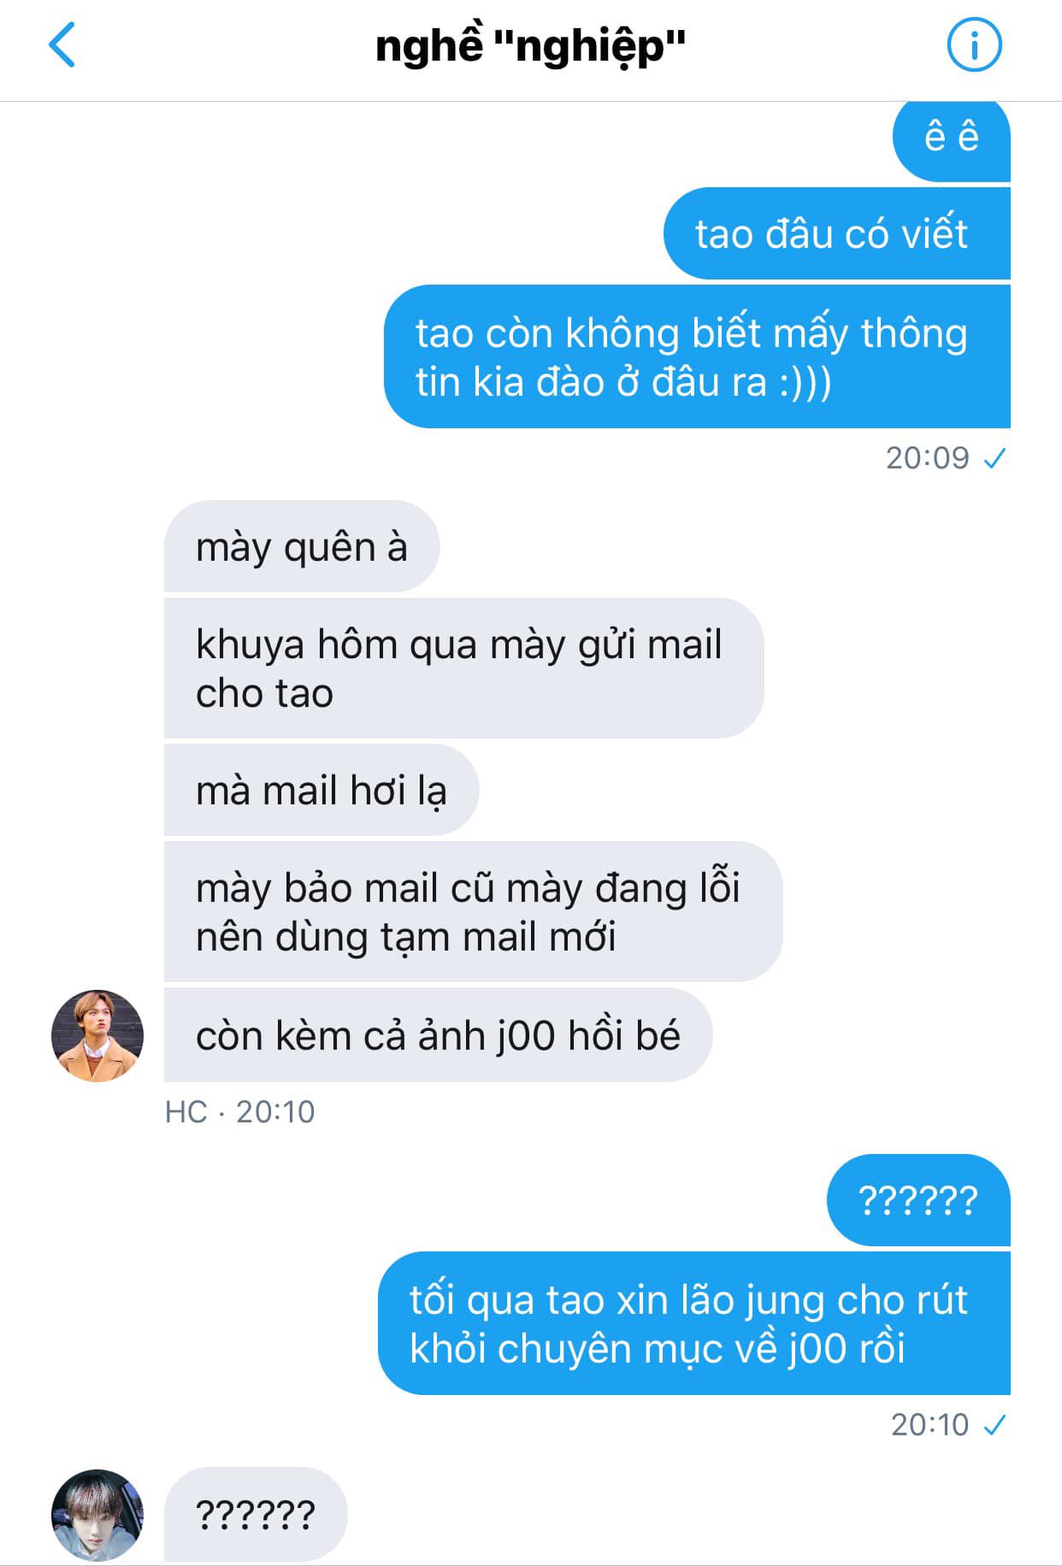This screenshot has height=1566, width=1062.
Task: Open conversation info icon
Action: pyautogui.click(x=974, y=45)
